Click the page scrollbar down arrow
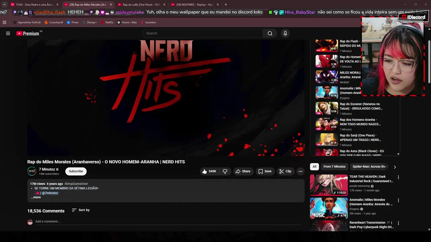431x242 pixels. point(429,230)
